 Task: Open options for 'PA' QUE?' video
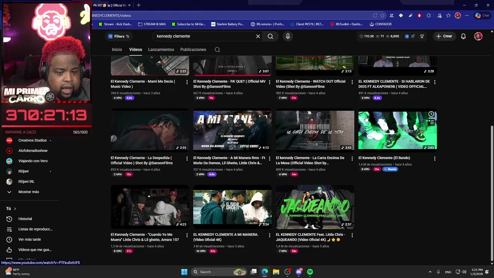pyautogui.click(x=269, y=82)
